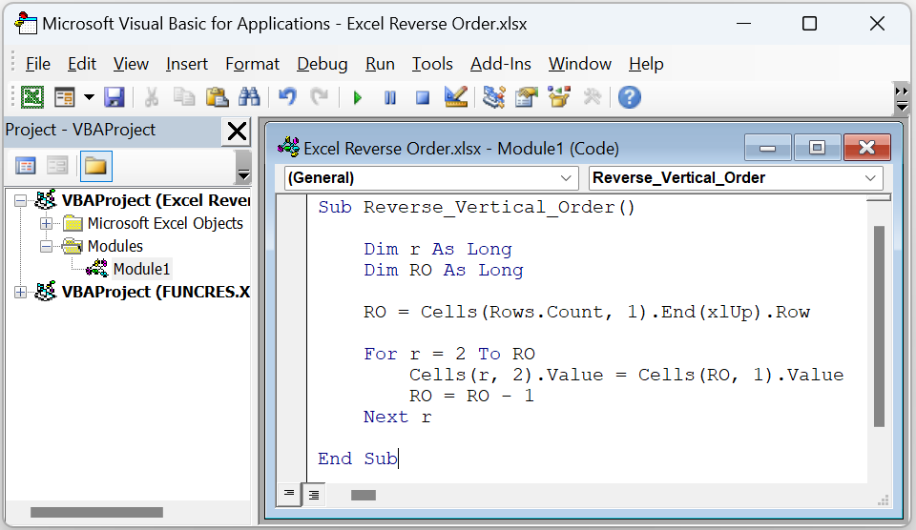The height and width of the screenshot is (530, 916).
Task: Click the View Code icon in Project pane
Action: tap(25, 167)
